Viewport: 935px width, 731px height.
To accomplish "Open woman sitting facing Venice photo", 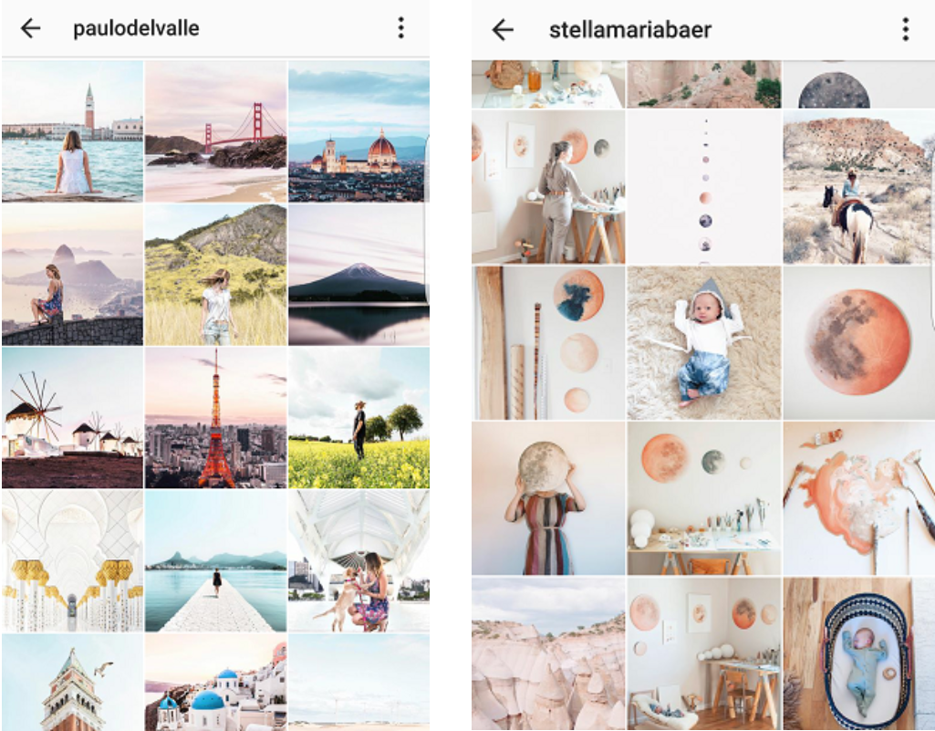I will click(x=72, y=131).
